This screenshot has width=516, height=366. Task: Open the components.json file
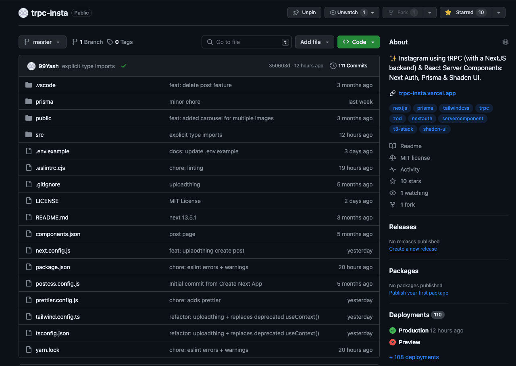[58, 234]
